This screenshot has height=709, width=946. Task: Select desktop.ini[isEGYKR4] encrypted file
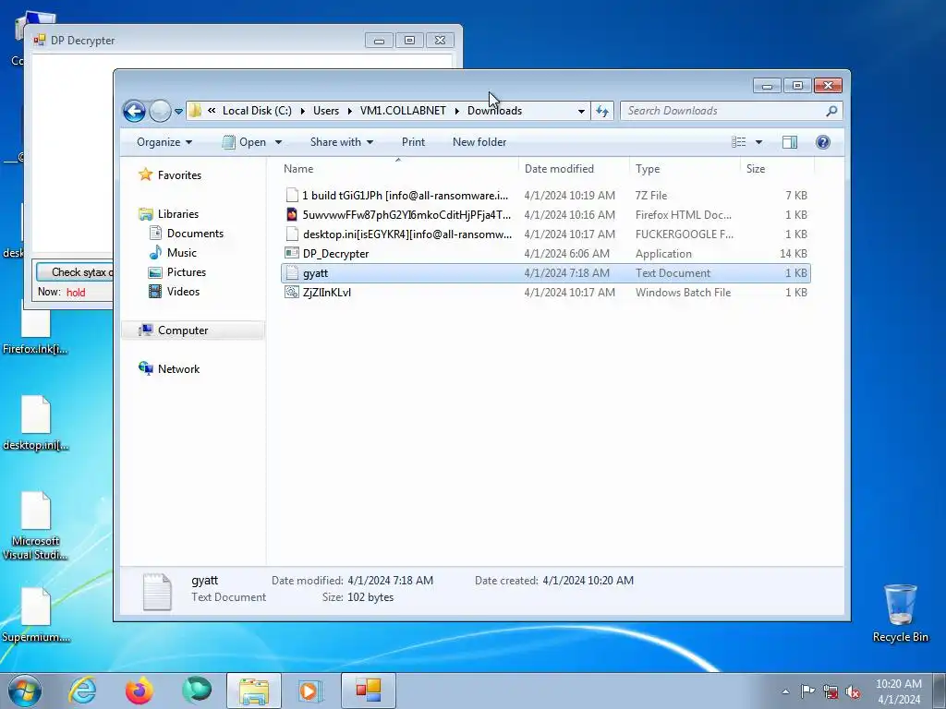click(546, 234)
